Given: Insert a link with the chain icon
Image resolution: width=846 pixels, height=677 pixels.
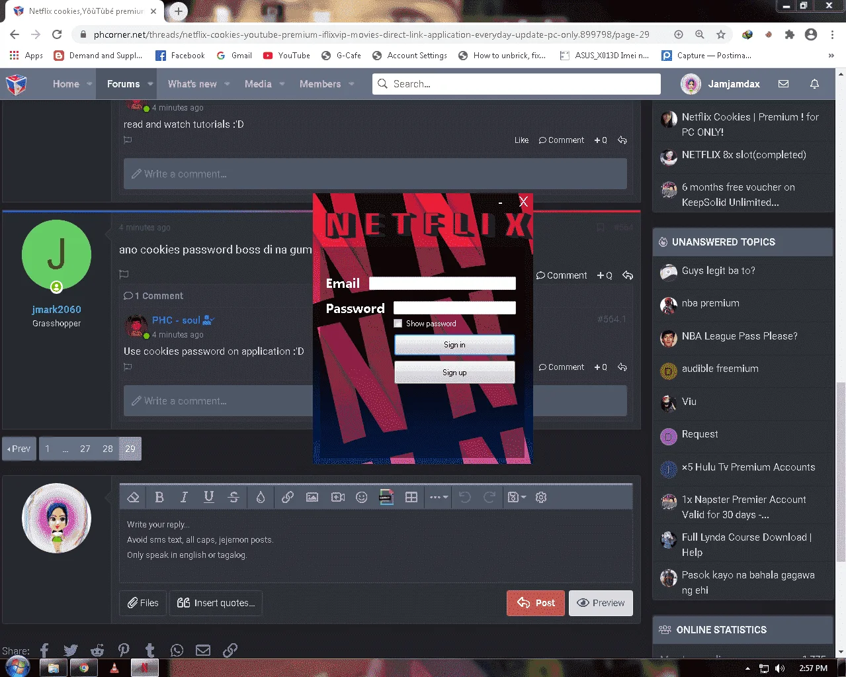Looking at the screenshot, I should pos(288,497).
